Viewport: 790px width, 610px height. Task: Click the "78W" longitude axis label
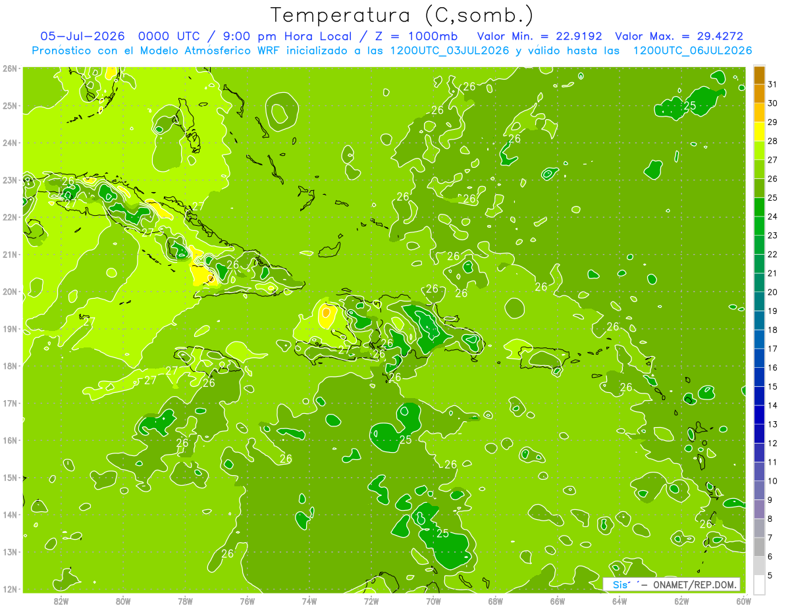(185, 601)
